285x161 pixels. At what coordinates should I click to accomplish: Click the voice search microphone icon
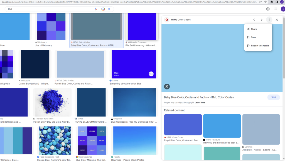click(x=96, y=9)
